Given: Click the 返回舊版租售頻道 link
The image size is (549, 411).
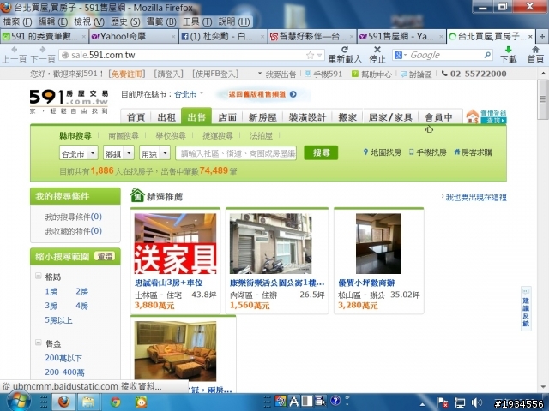Looking at the screenshot, I should (262, 94).
